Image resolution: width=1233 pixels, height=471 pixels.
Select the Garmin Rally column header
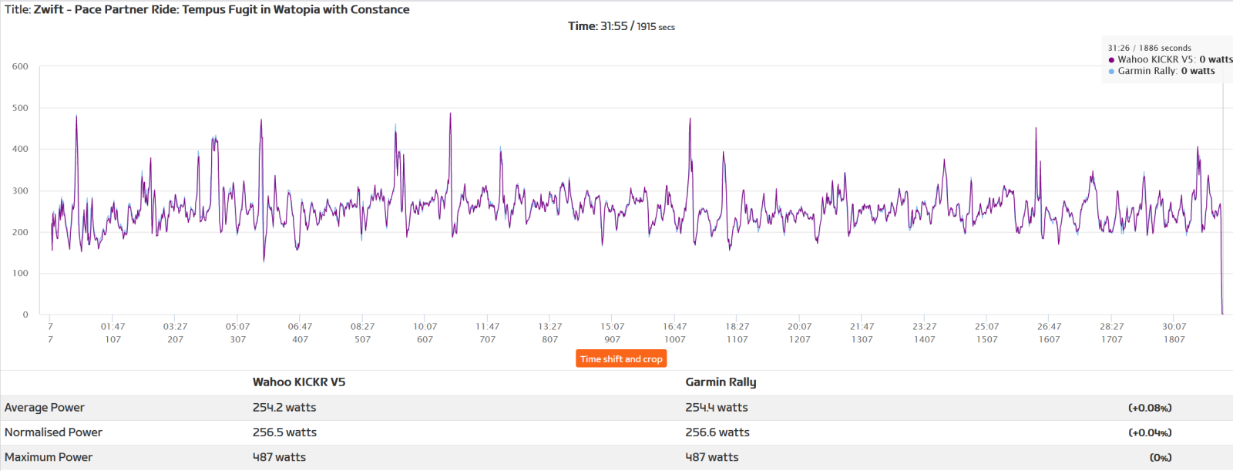721,382
